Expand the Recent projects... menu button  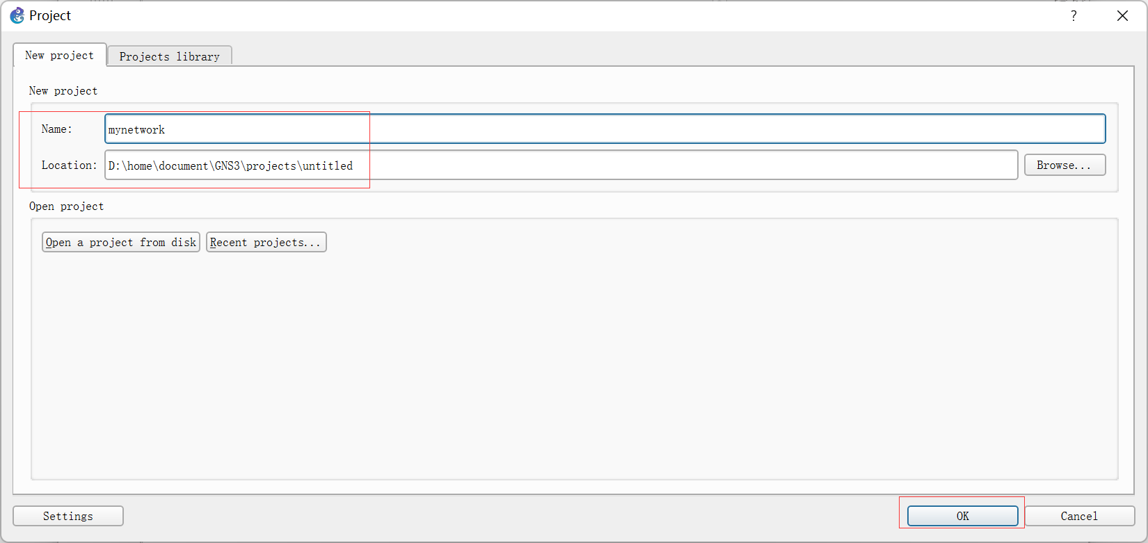(266, 242)
